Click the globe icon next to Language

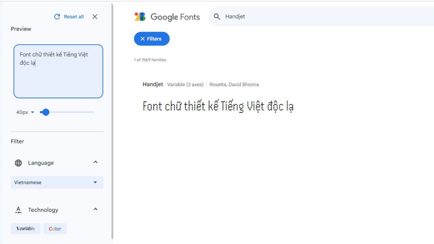coord(18,163)
